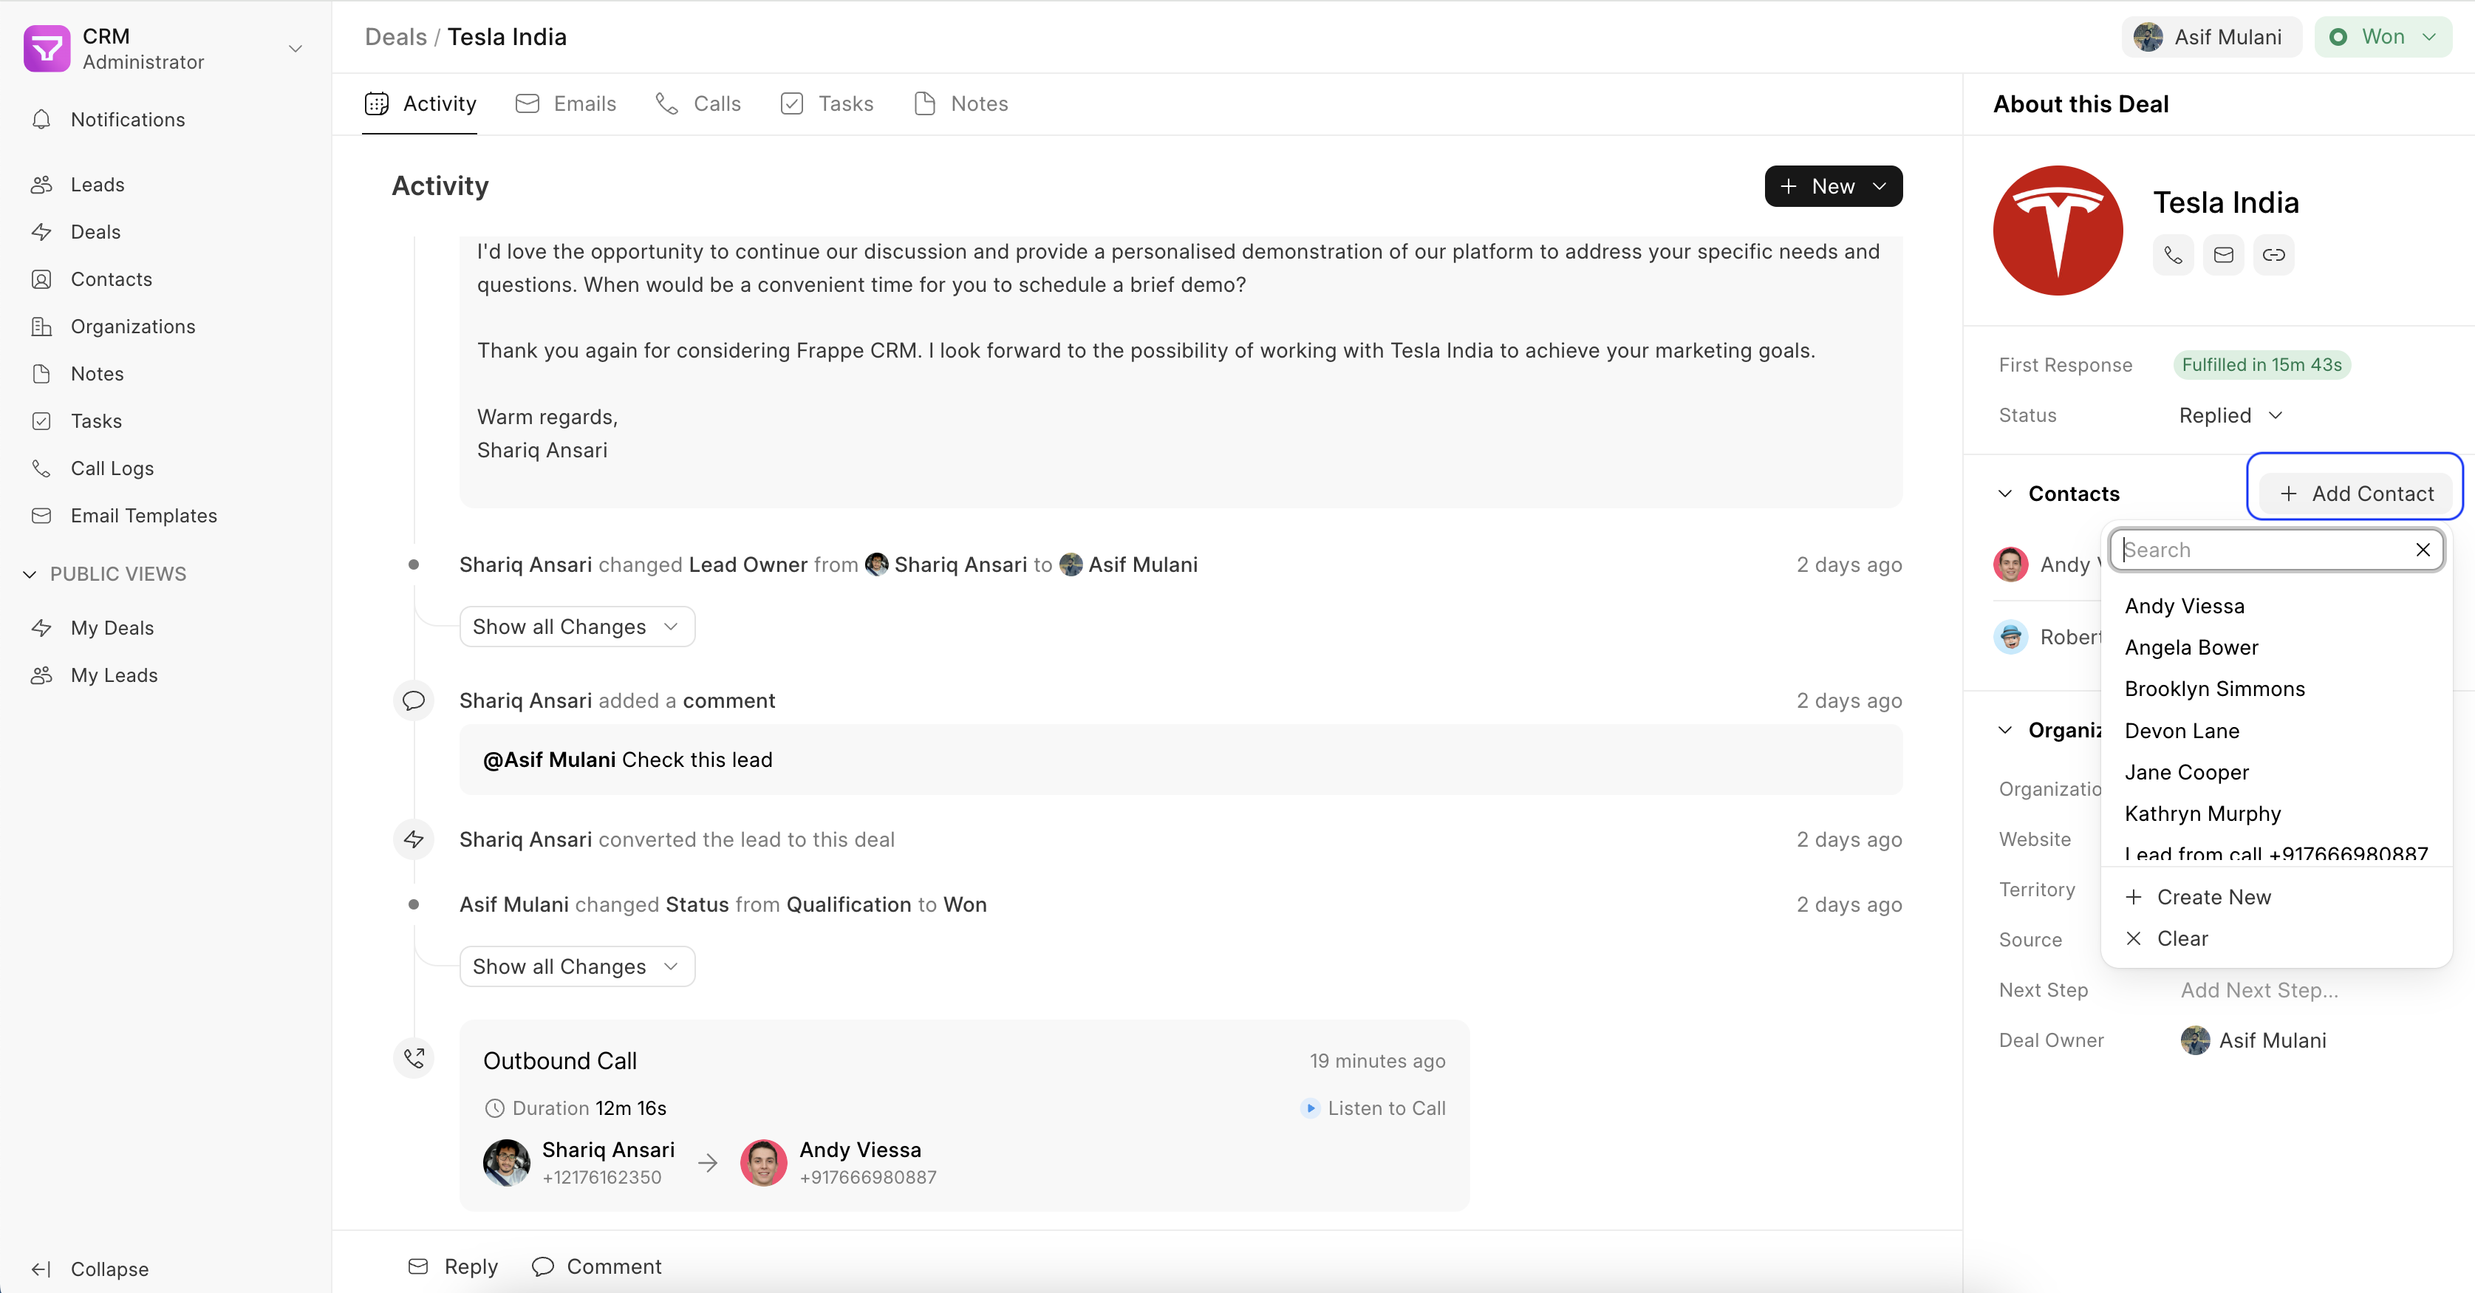2475x1293 pixels.
Task: Open Email Templates in sidebar
Action: coord(143,516)
